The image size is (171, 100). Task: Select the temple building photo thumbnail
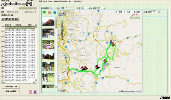click(x=48, y=55)
